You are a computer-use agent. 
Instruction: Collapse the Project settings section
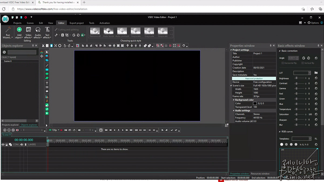pos(231,50)
